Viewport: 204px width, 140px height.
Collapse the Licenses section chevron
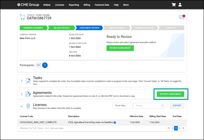click(22, 106)
